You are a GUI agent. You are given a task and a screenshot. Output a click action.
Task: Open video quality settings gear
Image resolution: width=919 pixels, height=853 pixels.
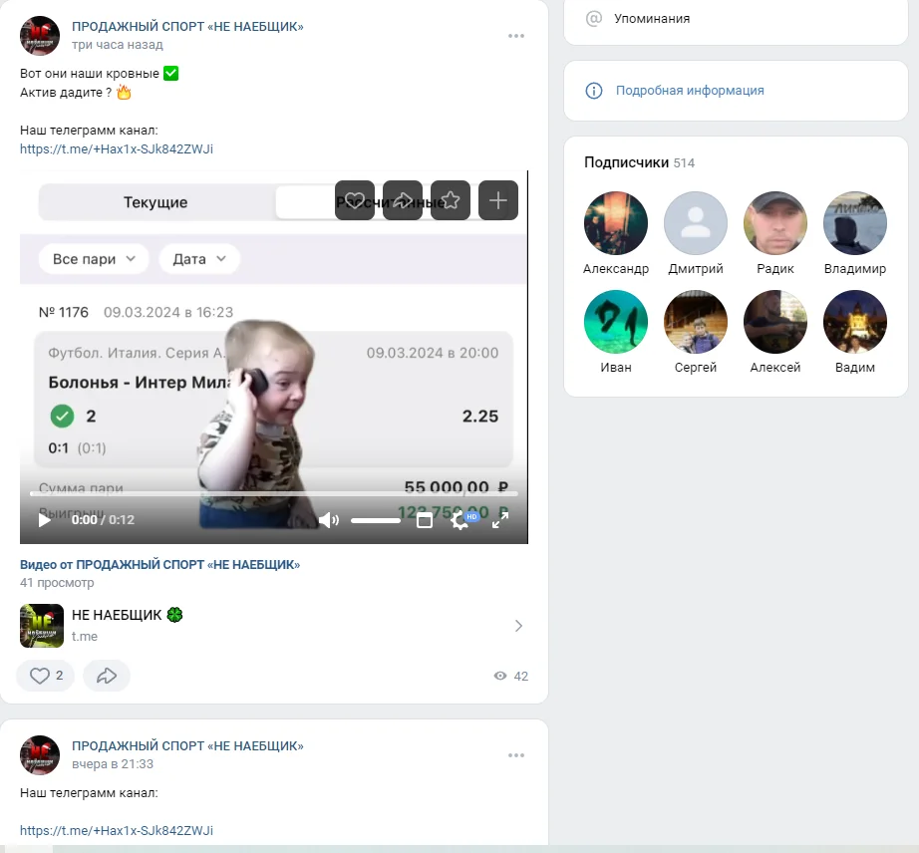[x=459, y=520]
